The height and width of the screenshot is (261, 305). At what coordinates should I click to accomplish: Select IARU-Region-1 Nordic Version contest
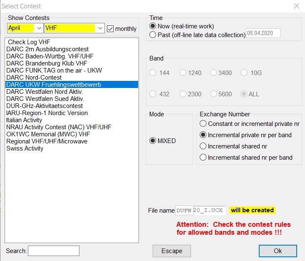[47, 113]
